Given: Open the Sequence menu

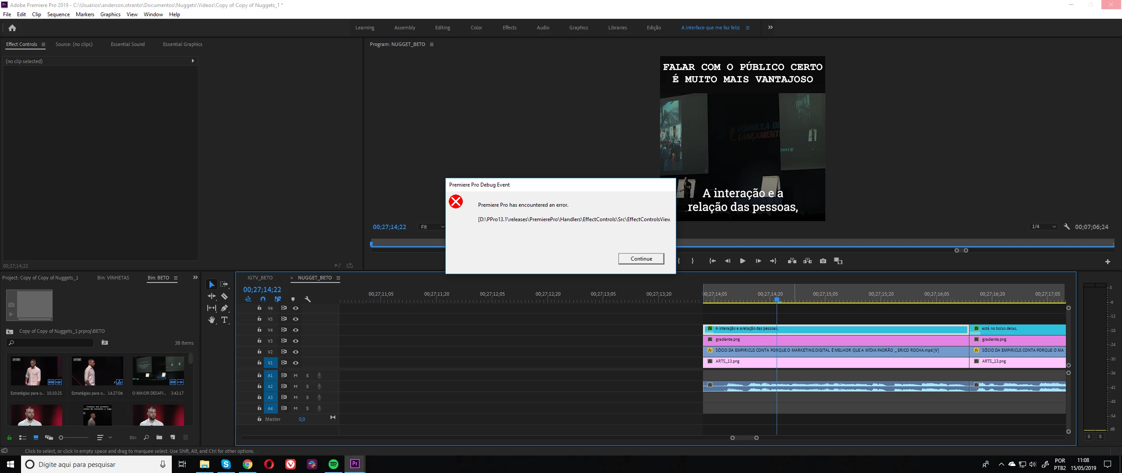Looking at the screenshot, I should click(x=58, y=14).
